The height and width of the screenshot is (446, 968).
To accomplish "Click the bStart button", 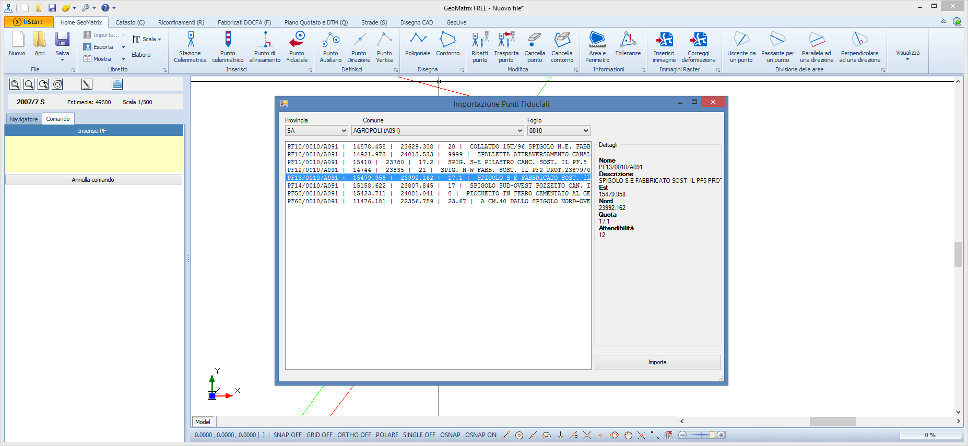I will 29,22.
